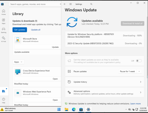Click the Update all link
The width and height of the screenshot is (148, 113).
(36, 30)
